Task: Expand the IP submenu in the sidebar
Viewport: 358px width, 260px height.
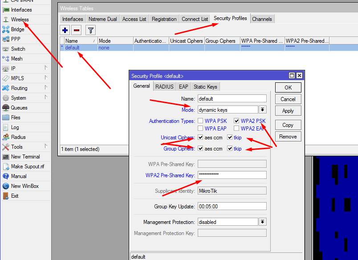Action: [x=13, y=69]
